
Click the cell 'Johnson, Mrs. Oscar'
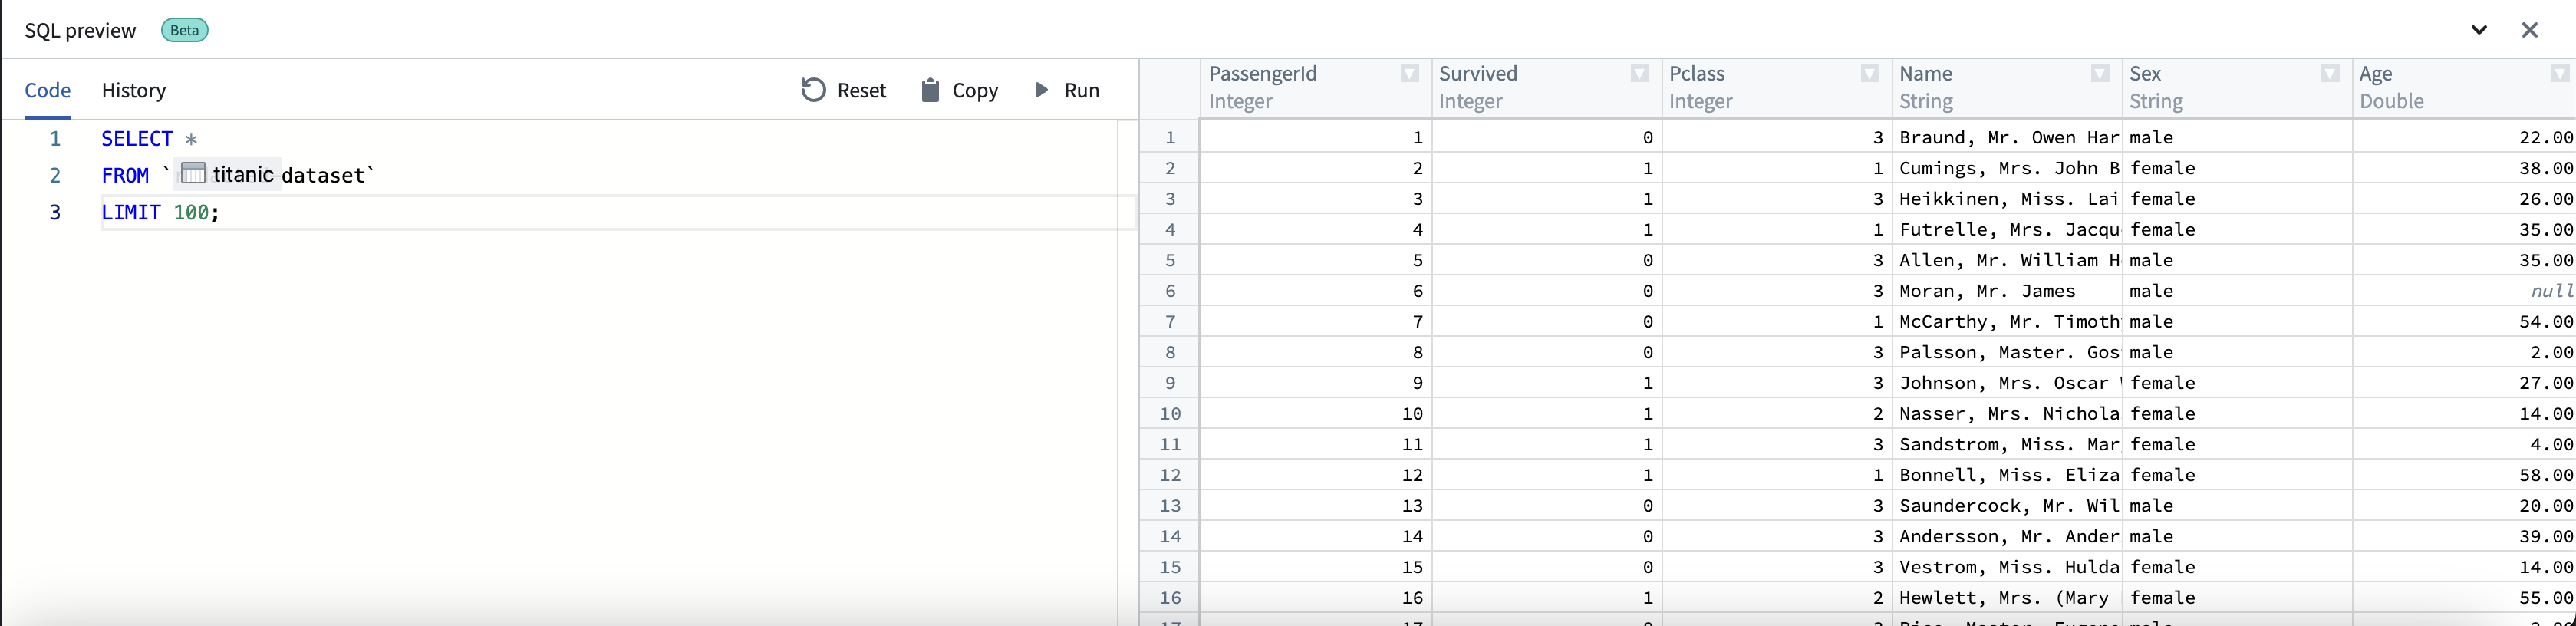coord(2006,383)
